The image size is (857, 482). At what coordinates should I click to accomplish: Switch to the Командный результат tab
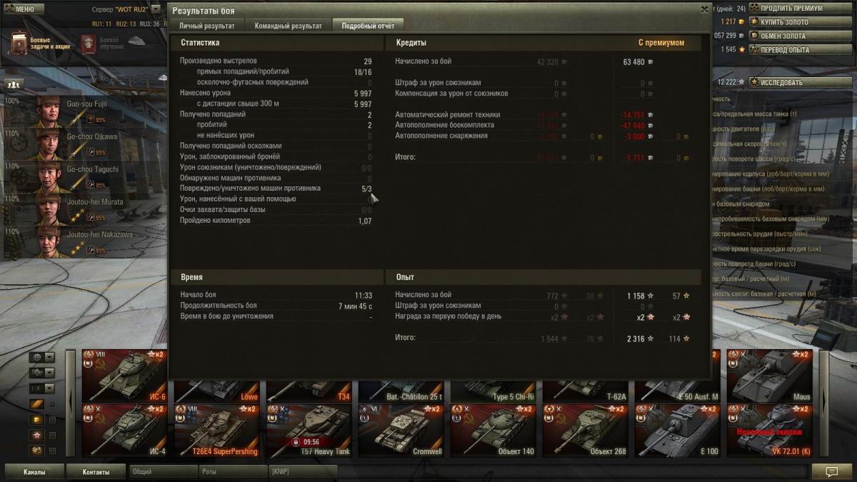(x=288, y=26)
